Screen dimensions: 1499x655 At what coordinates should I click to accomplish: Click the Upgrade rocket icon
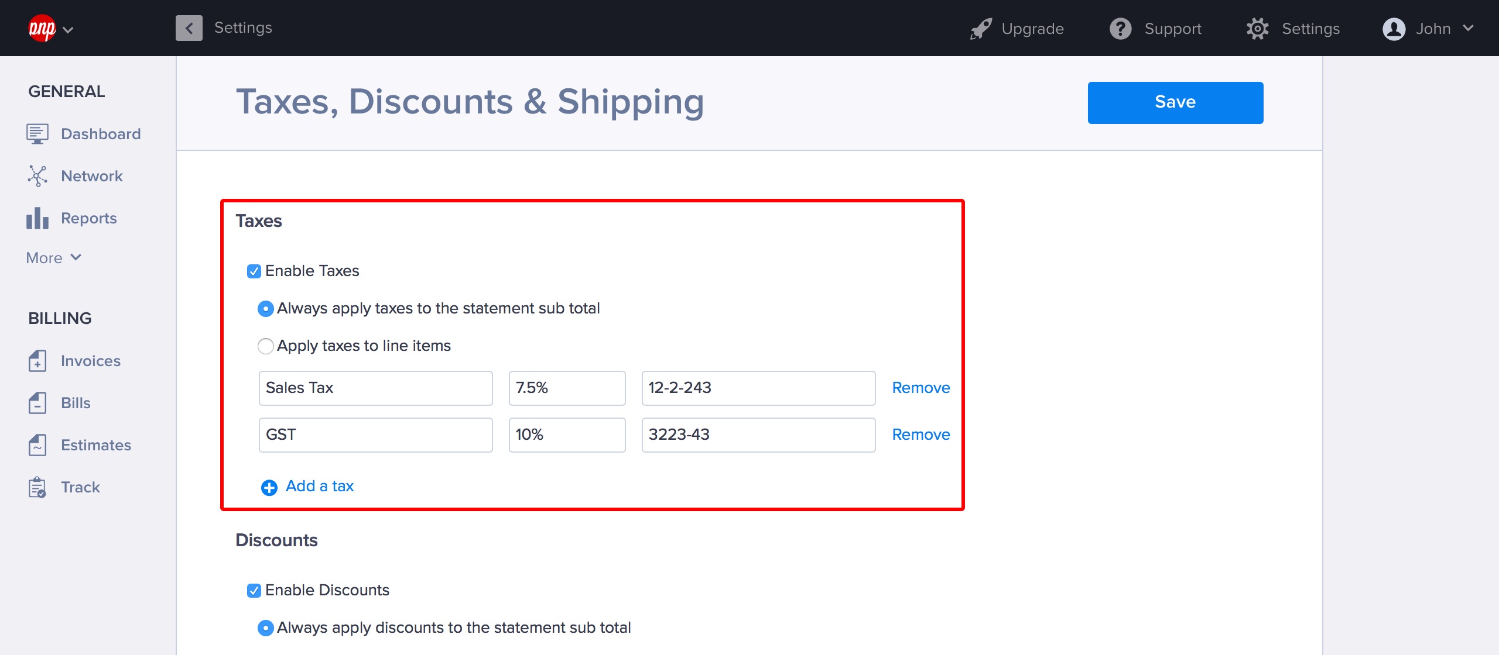point(981,29)
